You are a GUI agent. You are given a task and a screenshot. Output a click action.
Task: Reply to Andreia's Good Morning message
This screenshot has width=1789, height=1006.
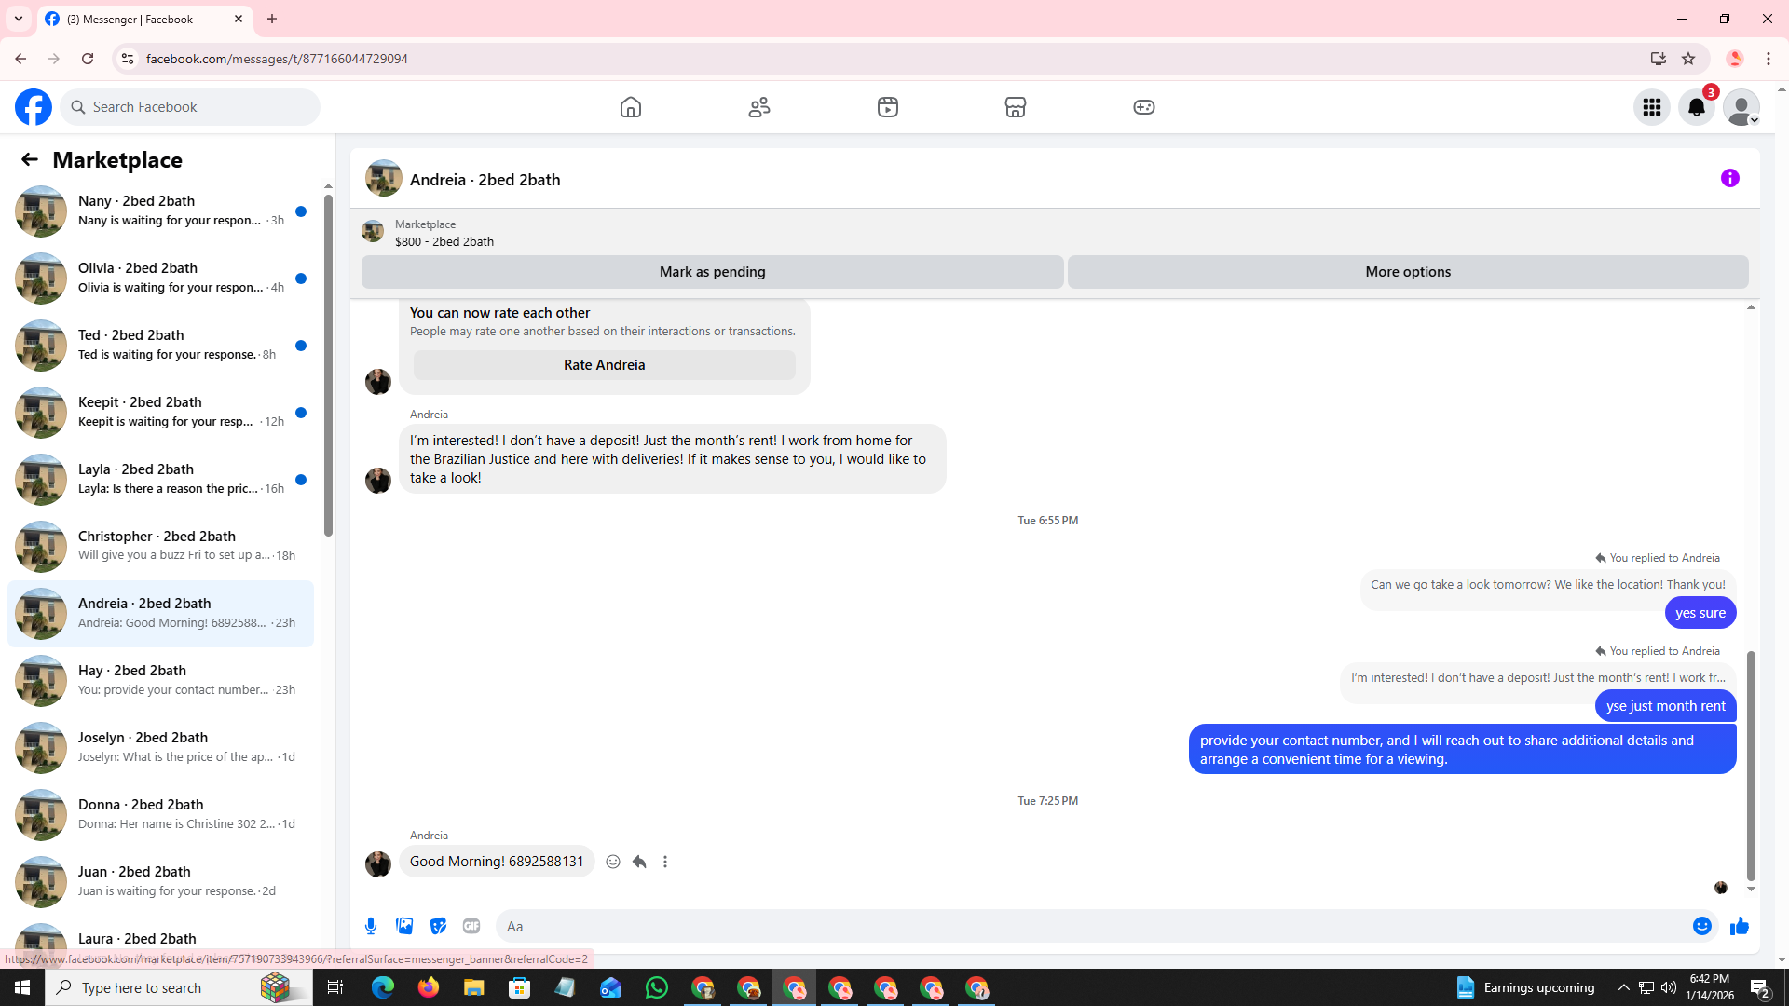tap(639, 862)
